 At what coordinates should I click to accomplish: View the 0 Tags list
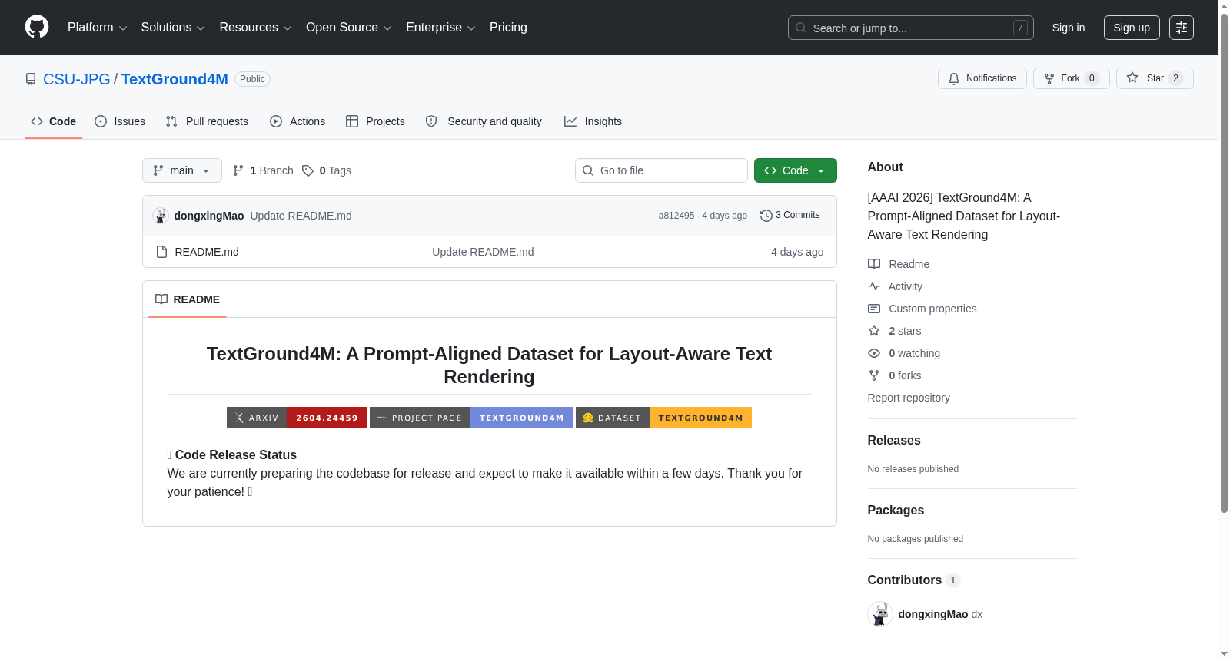(x=327, y=170)
